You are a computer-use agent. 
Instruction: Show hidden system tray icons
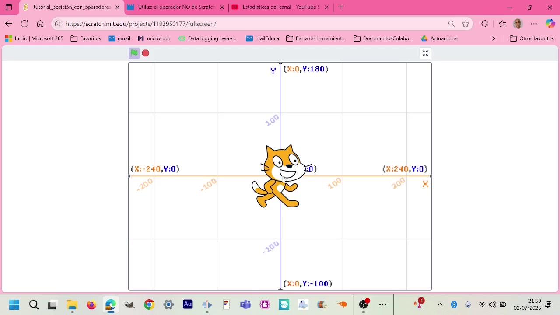[x=440, y=304]
